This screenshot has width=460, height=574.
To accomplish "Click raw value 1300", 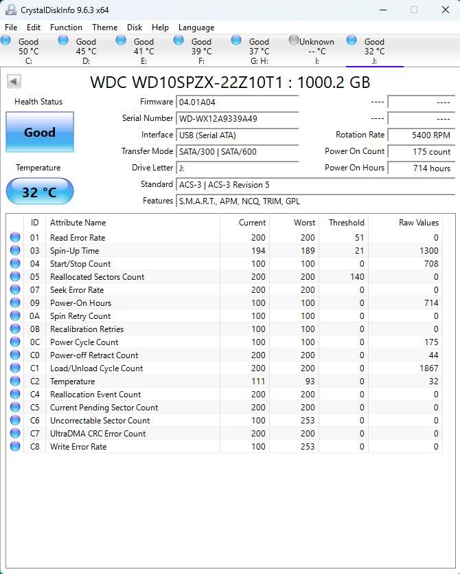I will point(429,251).
